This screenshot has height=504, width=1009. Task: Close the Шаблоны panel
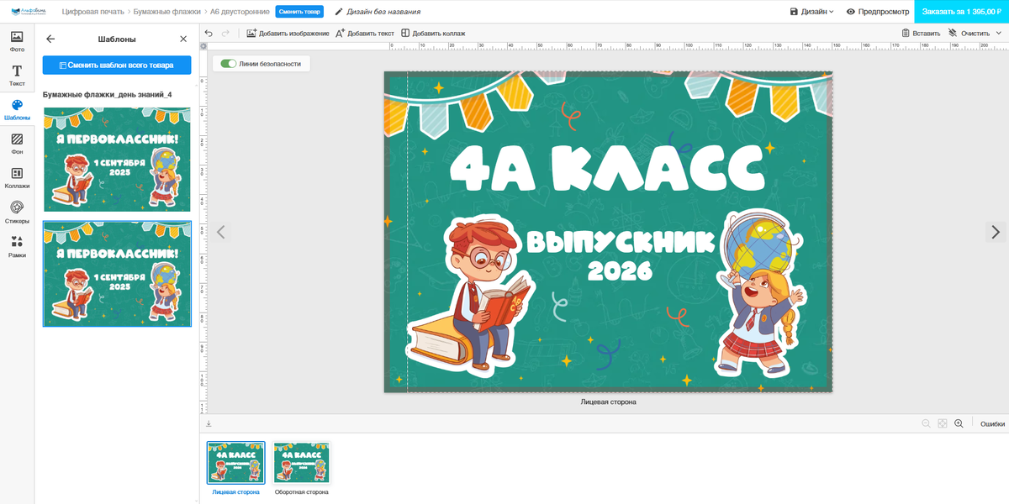point(183,39)
